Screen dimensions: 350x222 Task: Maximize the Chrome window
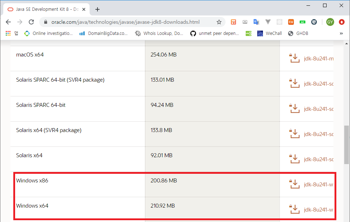pyautogui.click(x=325, y=6)
